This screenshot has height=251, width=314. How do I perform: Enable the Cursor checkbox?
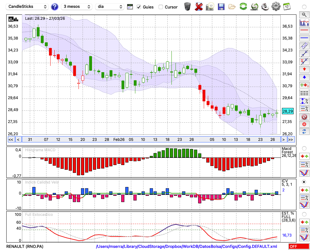coord(161,7)
